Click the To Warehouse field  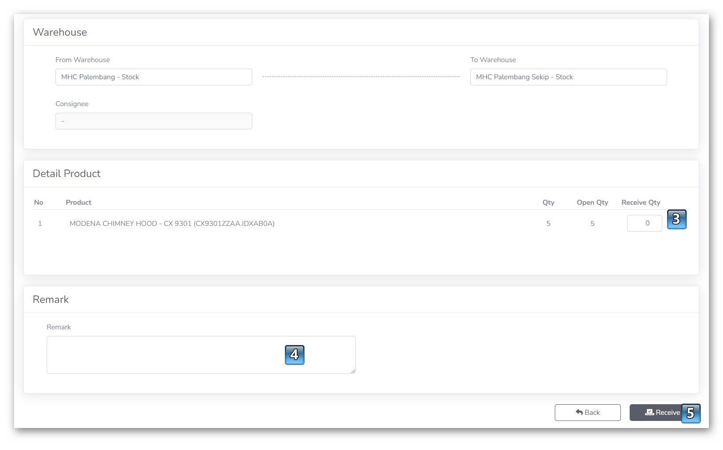pos(568,77)
